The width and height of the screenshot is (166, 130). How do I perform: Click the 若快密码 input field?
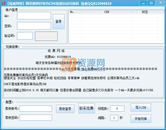click(x=36, y=118)
